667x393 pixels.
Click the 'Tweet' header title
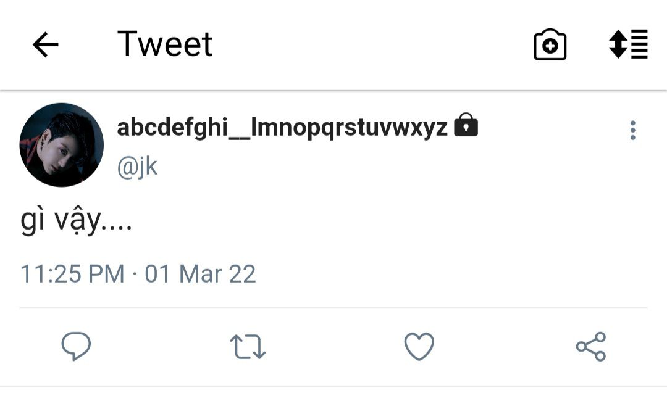pos(165,44)
